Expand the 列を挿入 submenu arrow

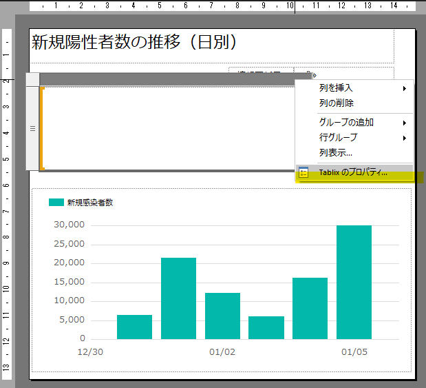(x=404, y=88)
